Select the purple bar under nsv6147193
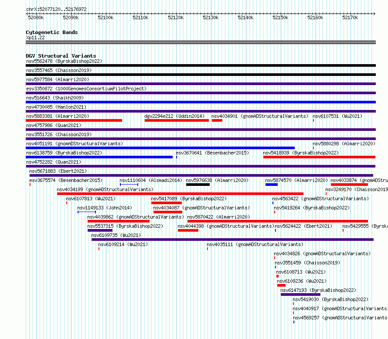Viewport: 388px width, 339px height. pos(301,294)
